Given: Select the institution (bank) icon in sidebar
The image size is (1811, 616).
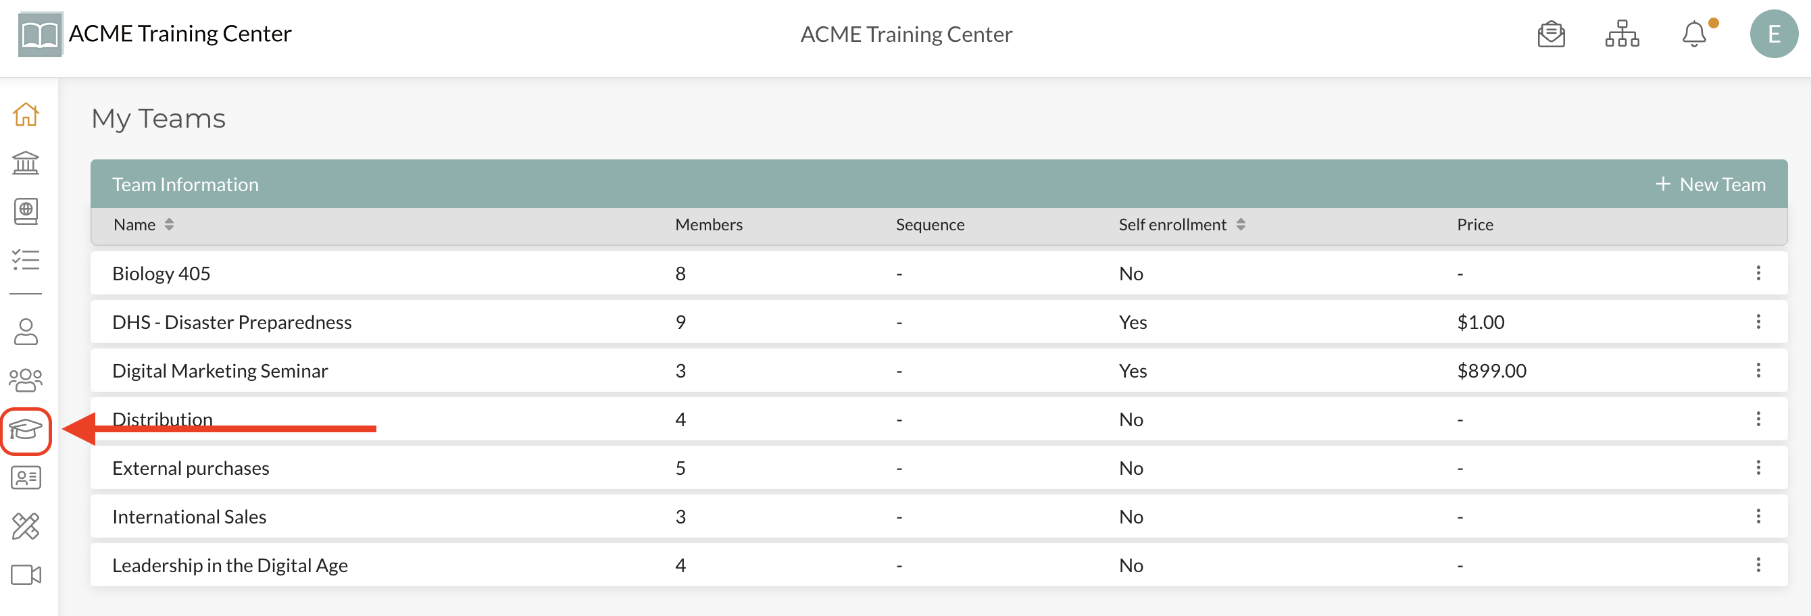Looking at the screenshot, I should (x=25, y=163).
